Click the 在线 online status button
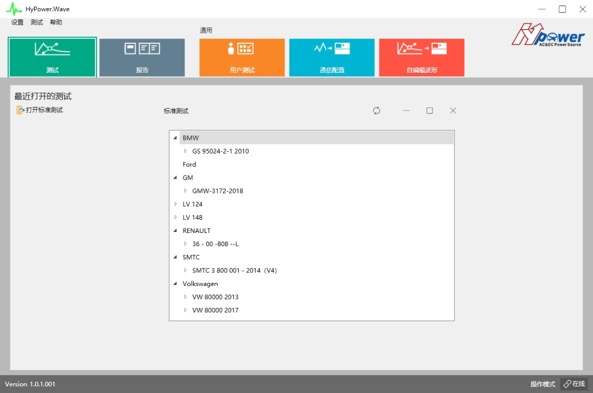The width and height of the screenshot is (593, 393). [x=574, y=384]
